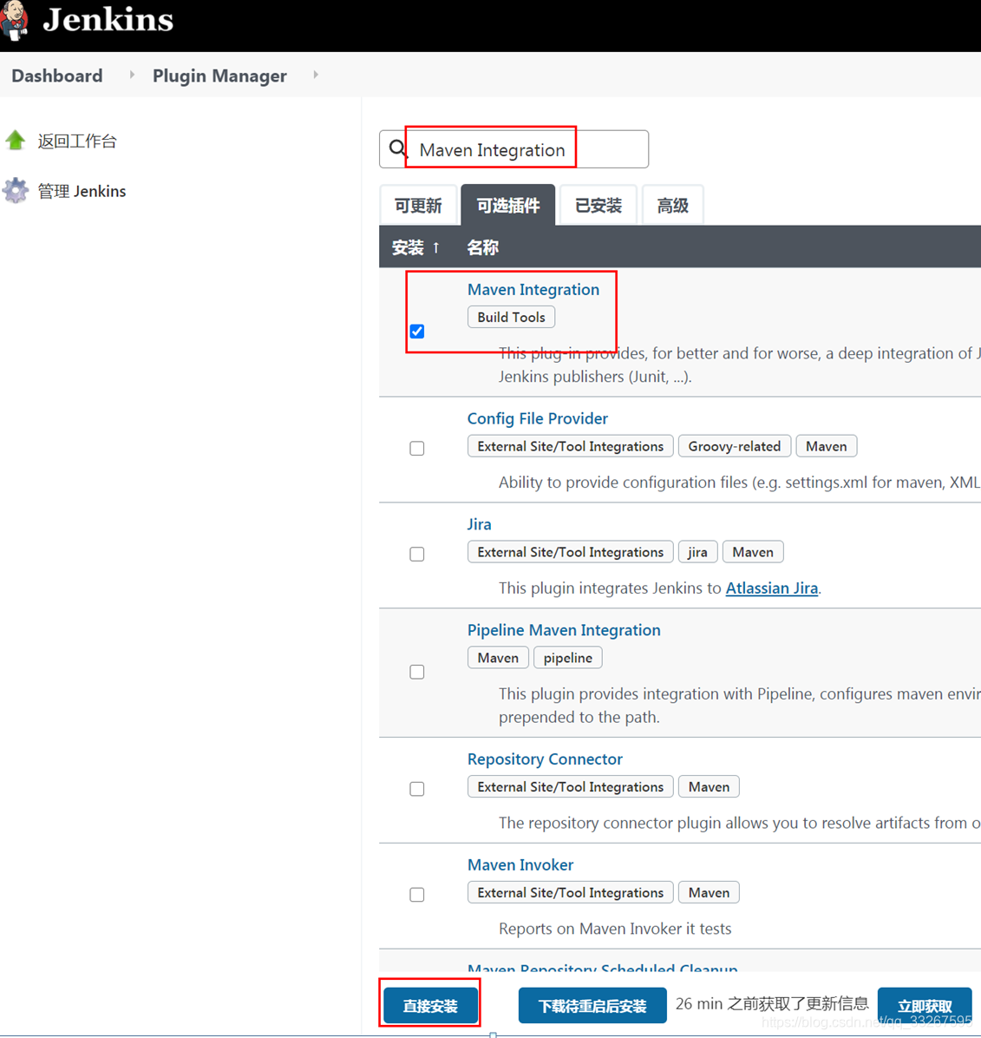
Task: Click the Jenkins butler logo icon
Action: (13, 20)
